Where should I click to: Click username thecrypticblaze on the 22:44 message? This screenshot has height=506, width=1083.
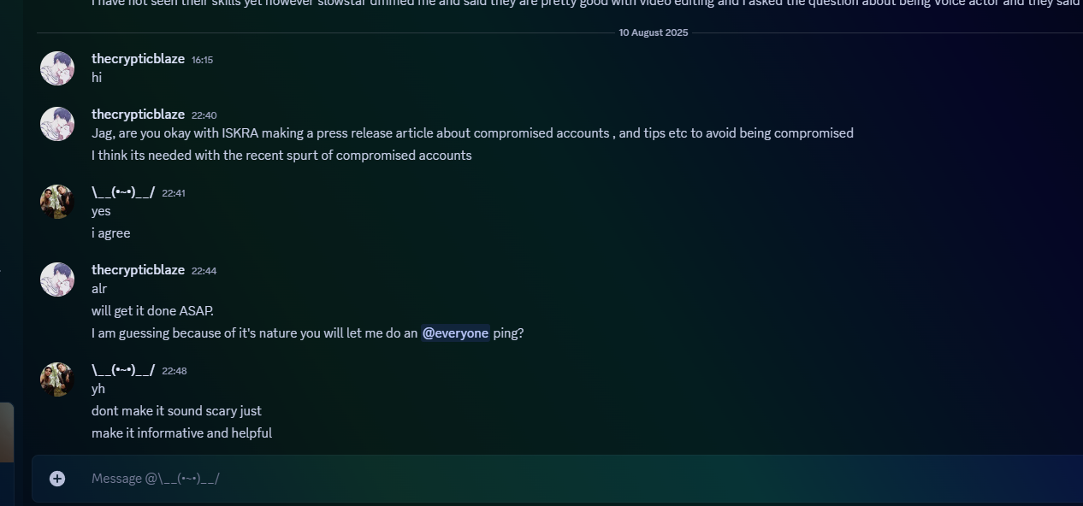138,270
